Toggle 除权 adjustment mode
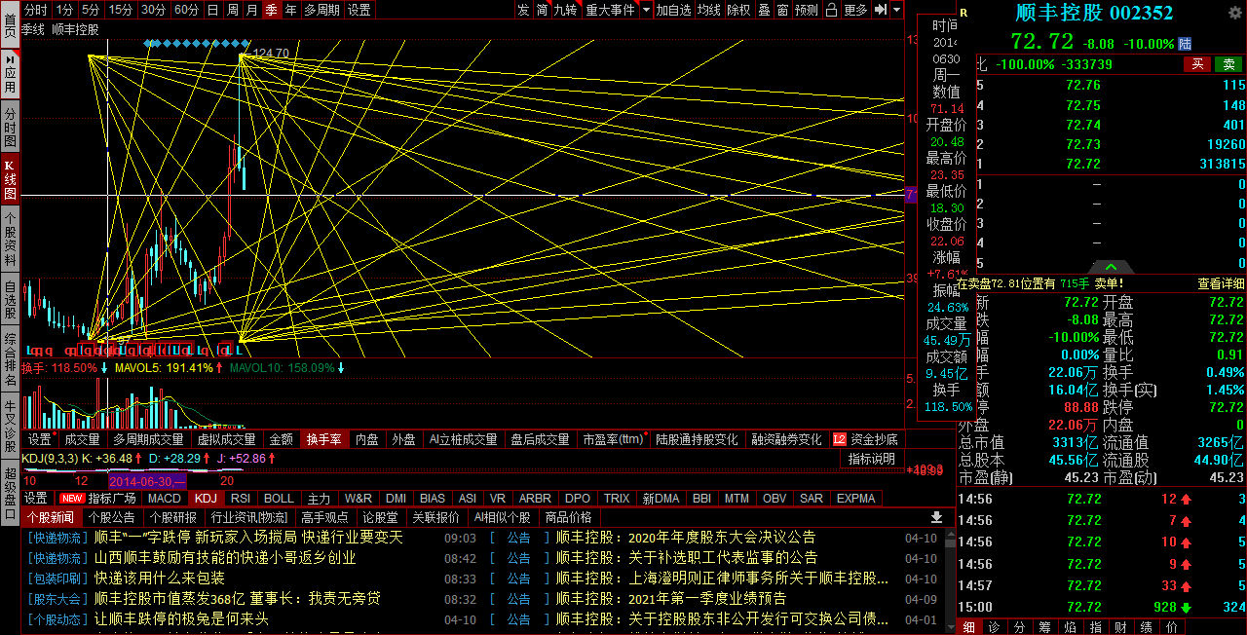 coord(739,10)
